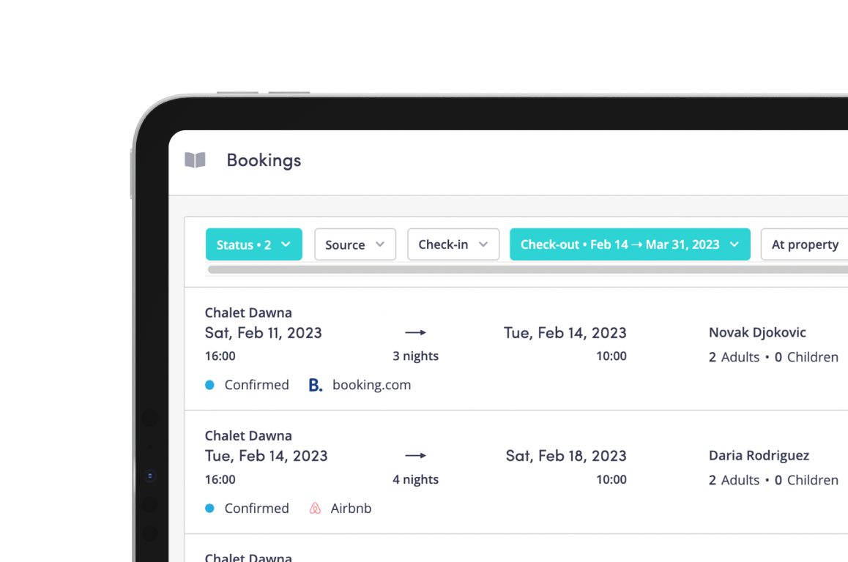Select the first Chalet Dawna property name
This screenshot has width=848, height=562.
pos(248,312)
